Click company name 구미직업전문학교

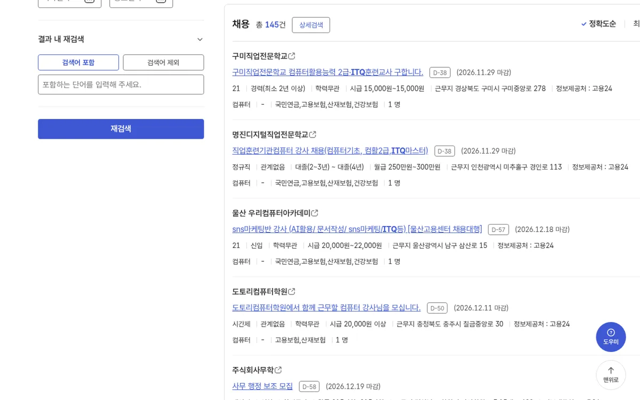point(260,56)
